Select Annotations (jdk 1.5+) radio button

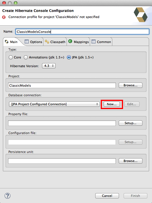pyautogui.click(x=26, y=57)
